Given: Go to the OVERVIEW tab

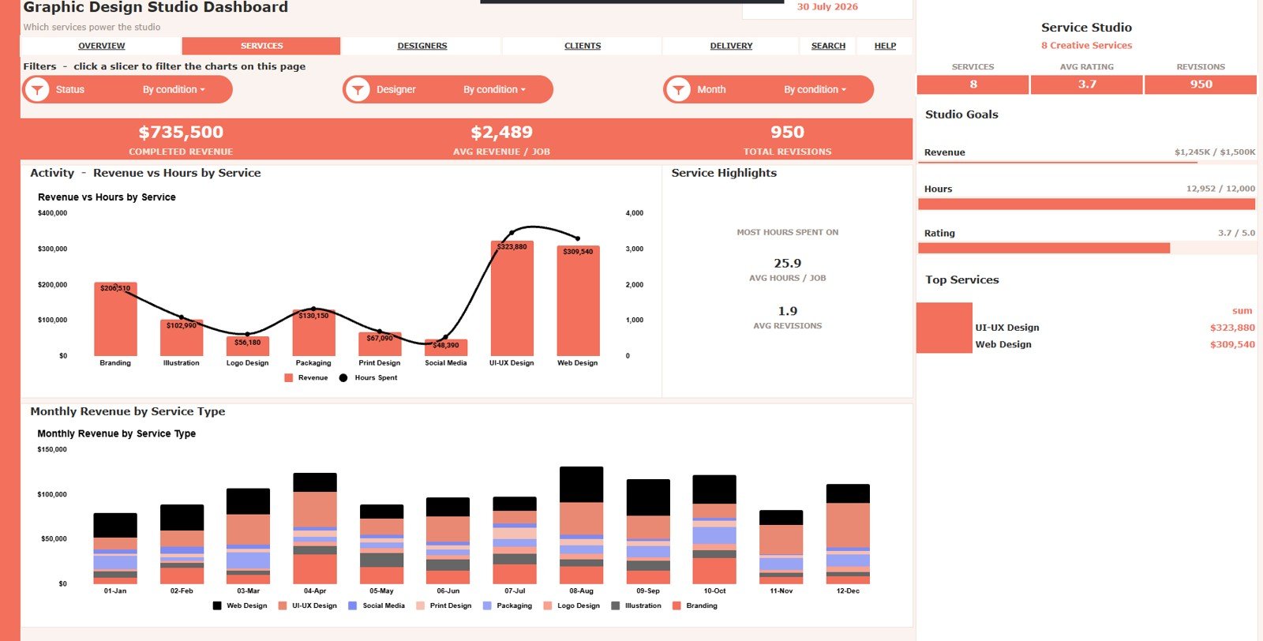Looking at the screenshot, I should 102,46.
